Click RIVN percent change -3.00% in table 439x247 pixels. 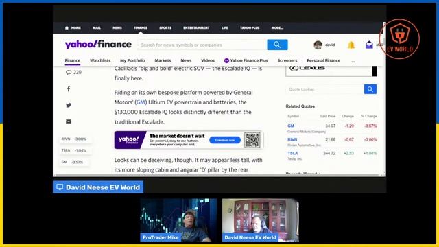[370, 139]
